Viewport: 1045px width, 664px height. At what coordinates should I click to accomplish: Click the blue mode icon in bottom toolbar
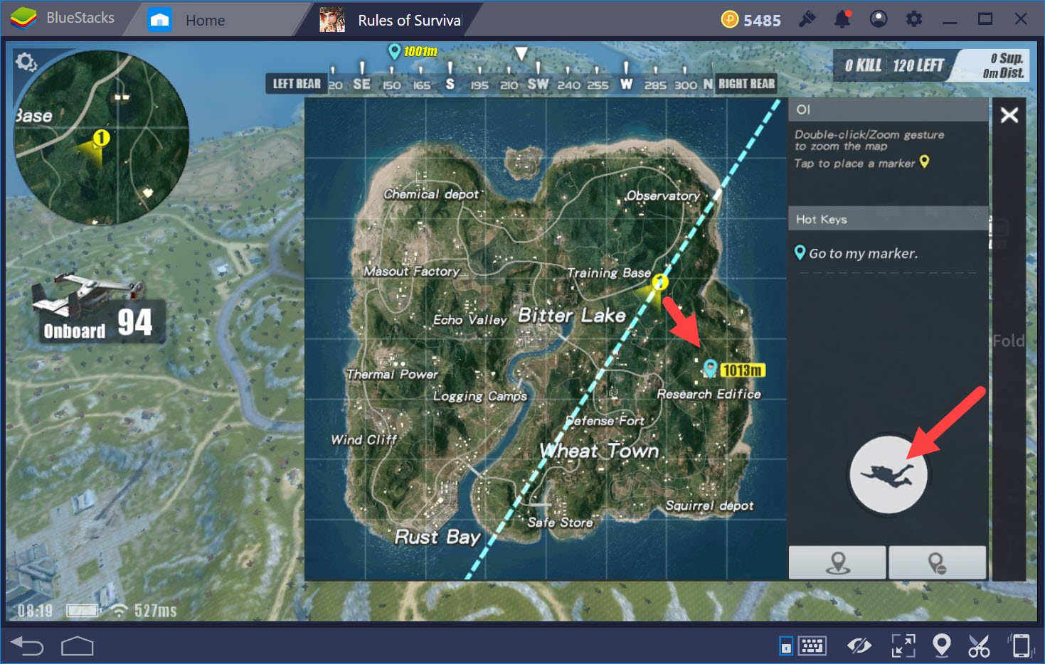(785, 646)
